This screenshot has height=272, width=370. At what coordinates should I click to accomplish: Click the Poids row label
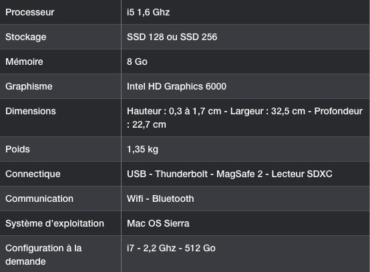[x=17, y=149]
